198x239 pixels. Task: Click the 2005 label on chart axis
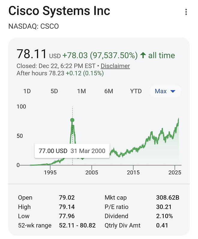92,173
